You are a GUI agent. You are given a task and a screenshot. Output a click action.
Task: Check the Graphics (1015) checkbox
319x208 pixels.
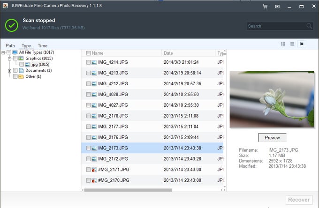point(15,58)
